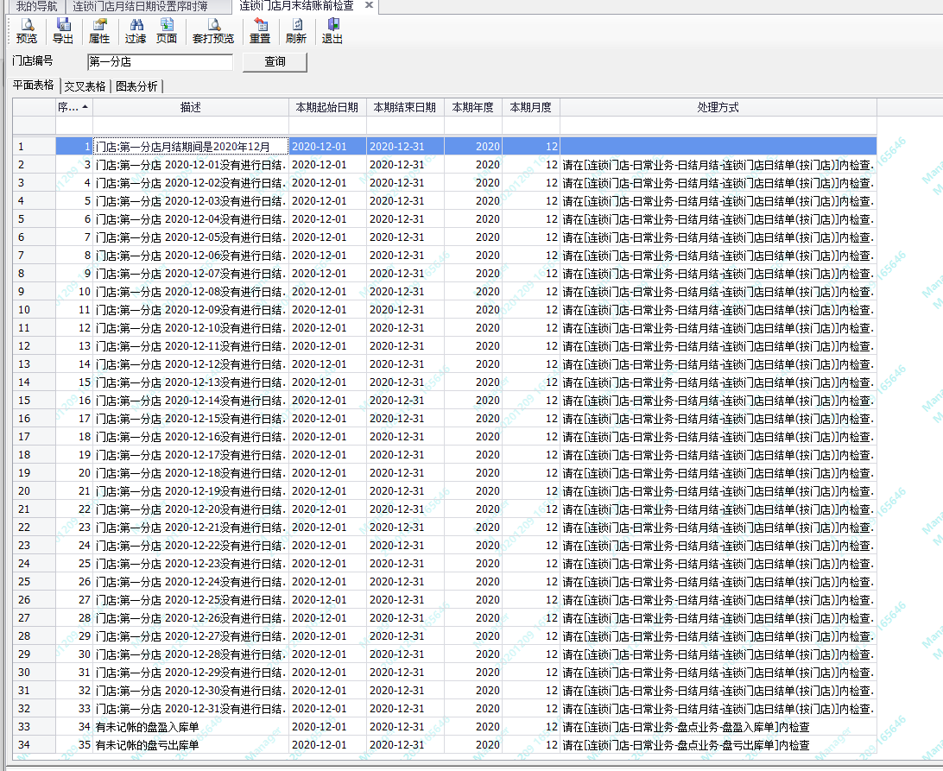
Task: Select description 2020-12-31没有进行日结
Action: point(191,709)
